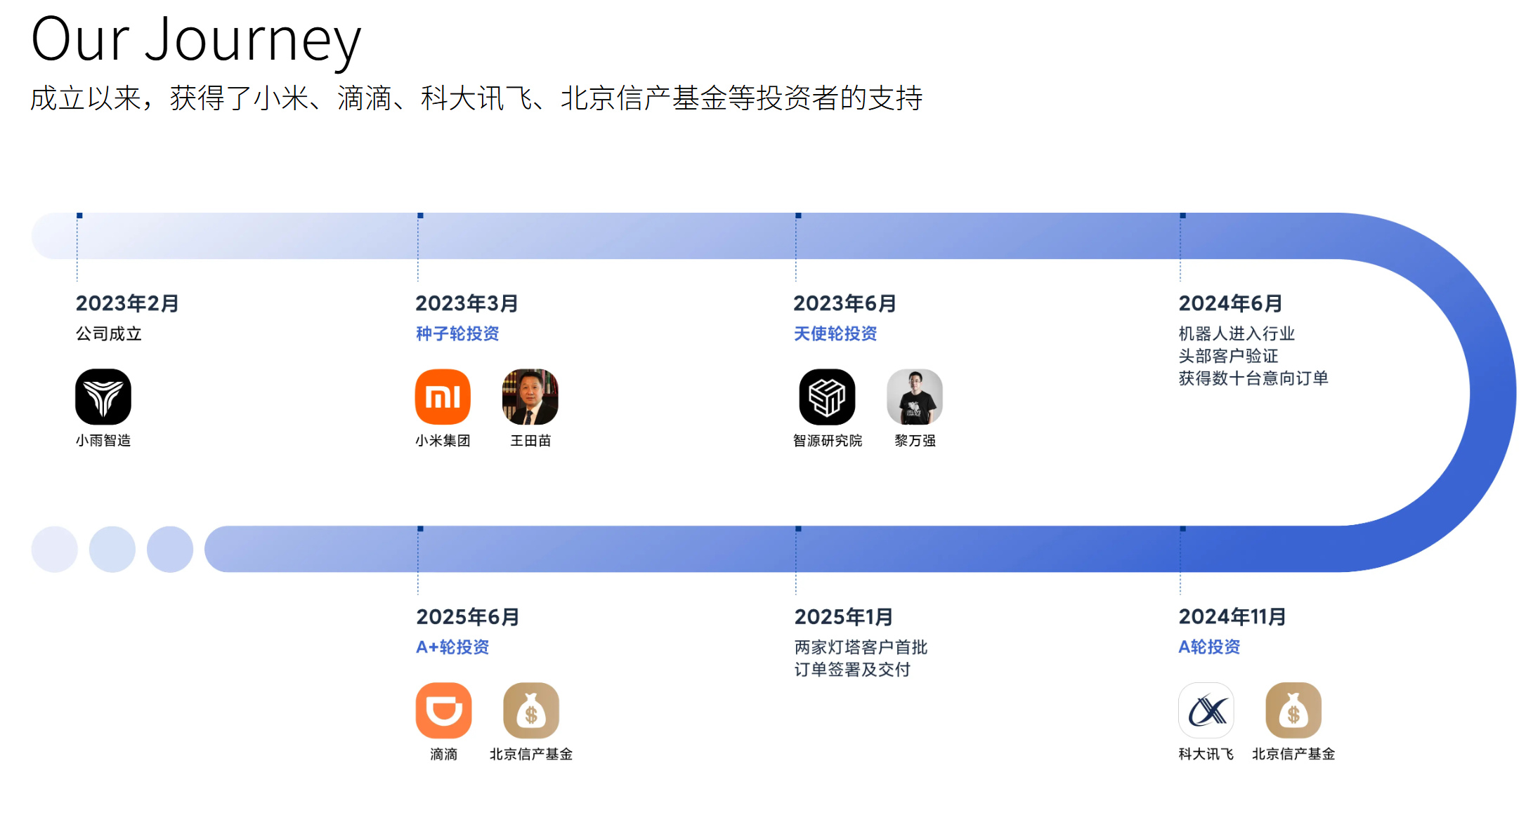The width and height of the screenshot is (1526, 829).
Task: Click the 北京信产基金 icon under A轮投资
Action: click(x=1293, y=711)
